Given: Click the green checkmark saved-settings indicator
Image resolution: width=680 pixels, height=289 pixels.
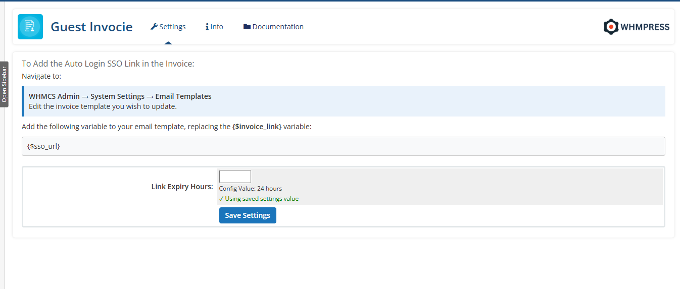Looking at the screenshot, I should pos(221,199).
